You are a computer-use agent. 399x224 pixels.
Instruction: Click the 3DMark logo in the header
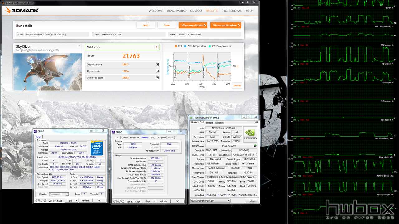(x=22, y=10)
